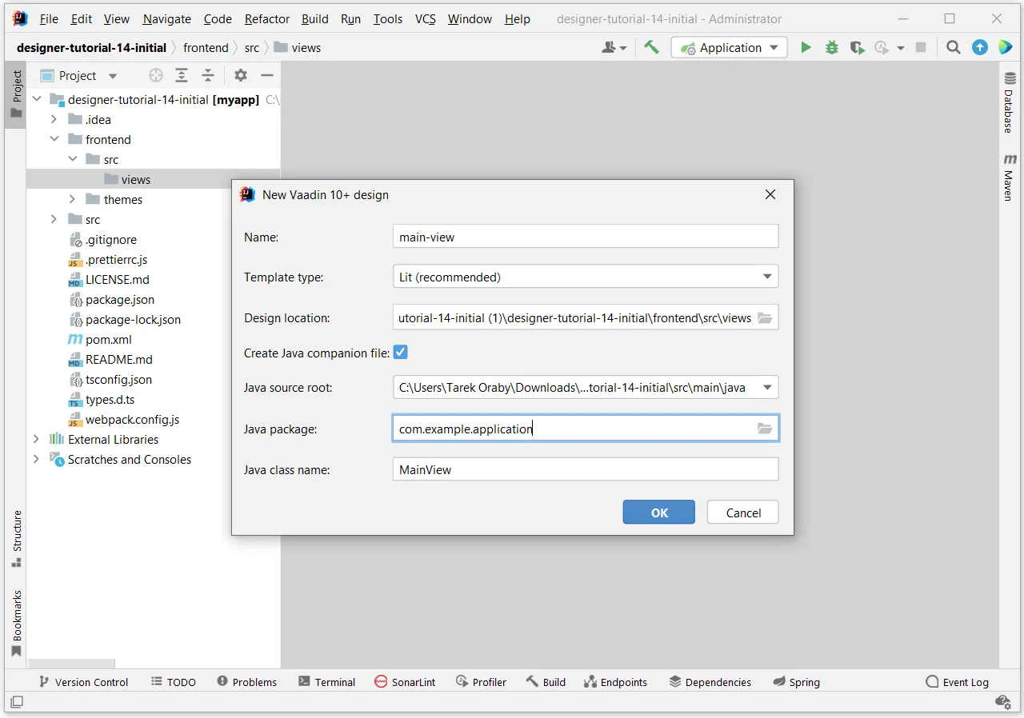Open the Spring tool window

[797, 682]
